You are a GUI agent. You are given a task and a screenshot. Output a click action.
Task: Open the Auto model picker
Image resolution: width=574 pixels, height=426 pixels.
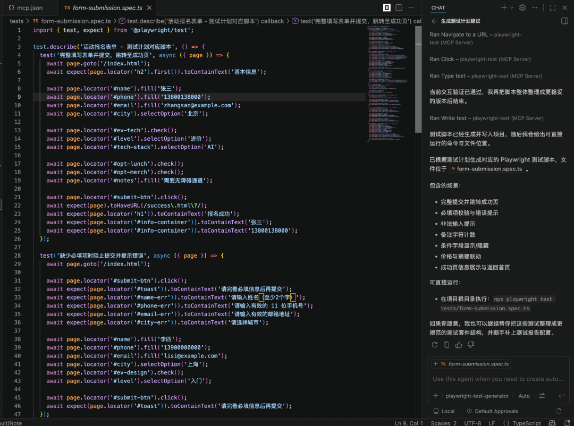[x=524, y=396]
